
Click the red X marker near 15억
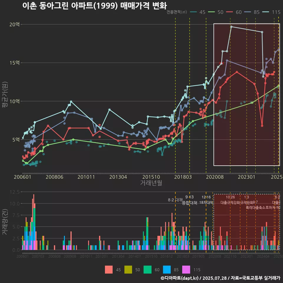pos(221,63)
